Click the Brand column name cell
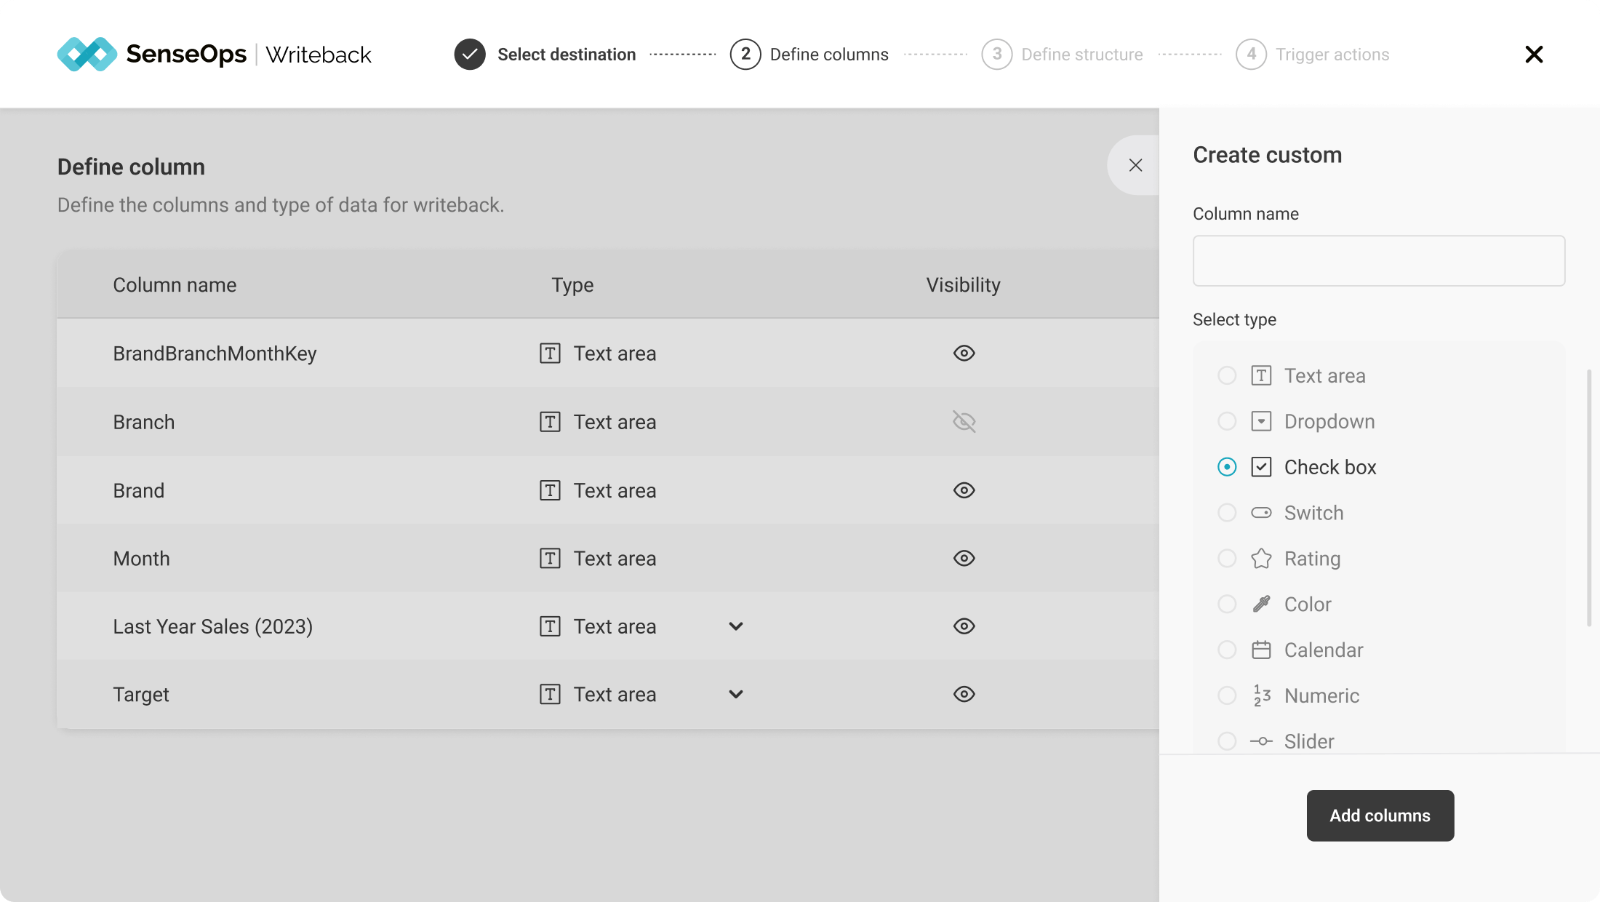 pos(139,490)
